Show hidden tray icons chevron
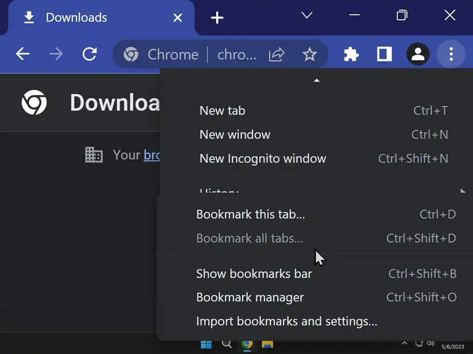 point(405,343)
